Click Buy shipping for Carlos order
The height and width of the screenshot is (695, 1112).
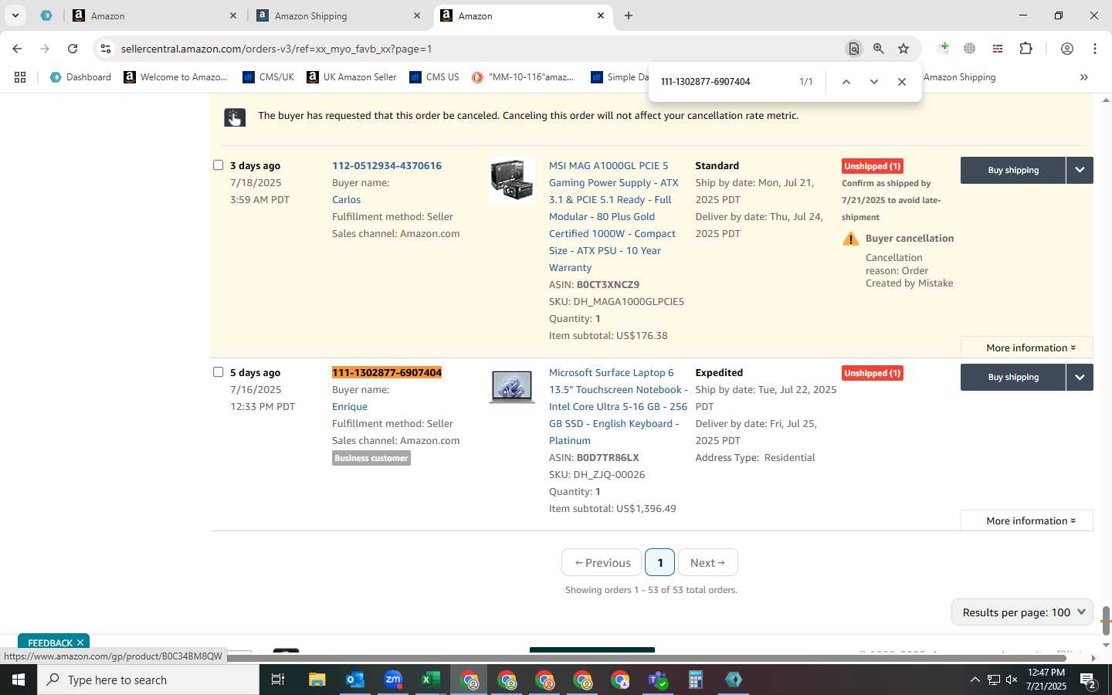pos(1013,170)
